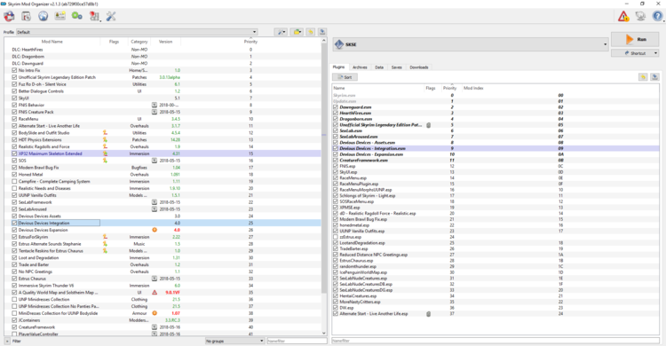Click mod list scrollbar down arrow
666x346 pixels.
[x=323, y=333]
